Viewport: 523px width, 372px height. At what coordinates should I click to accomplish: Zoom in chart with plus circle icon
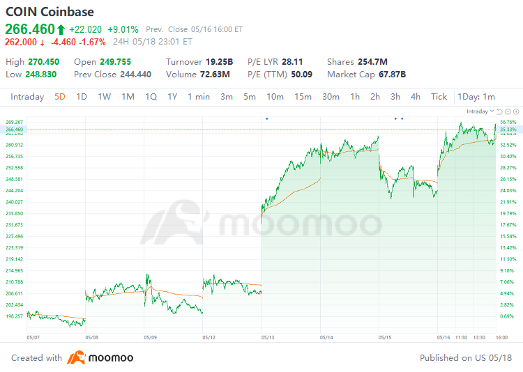(516, 111)
